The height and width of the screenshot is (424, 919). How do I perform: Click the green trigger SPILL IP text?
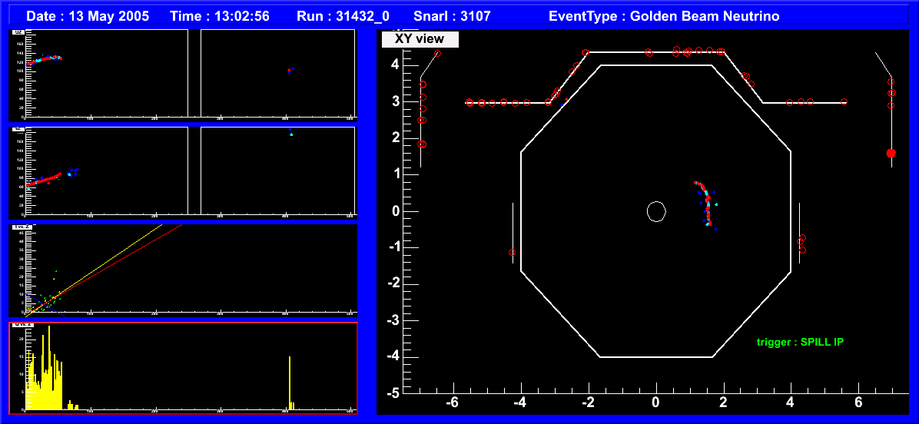[x=799, y=342]
